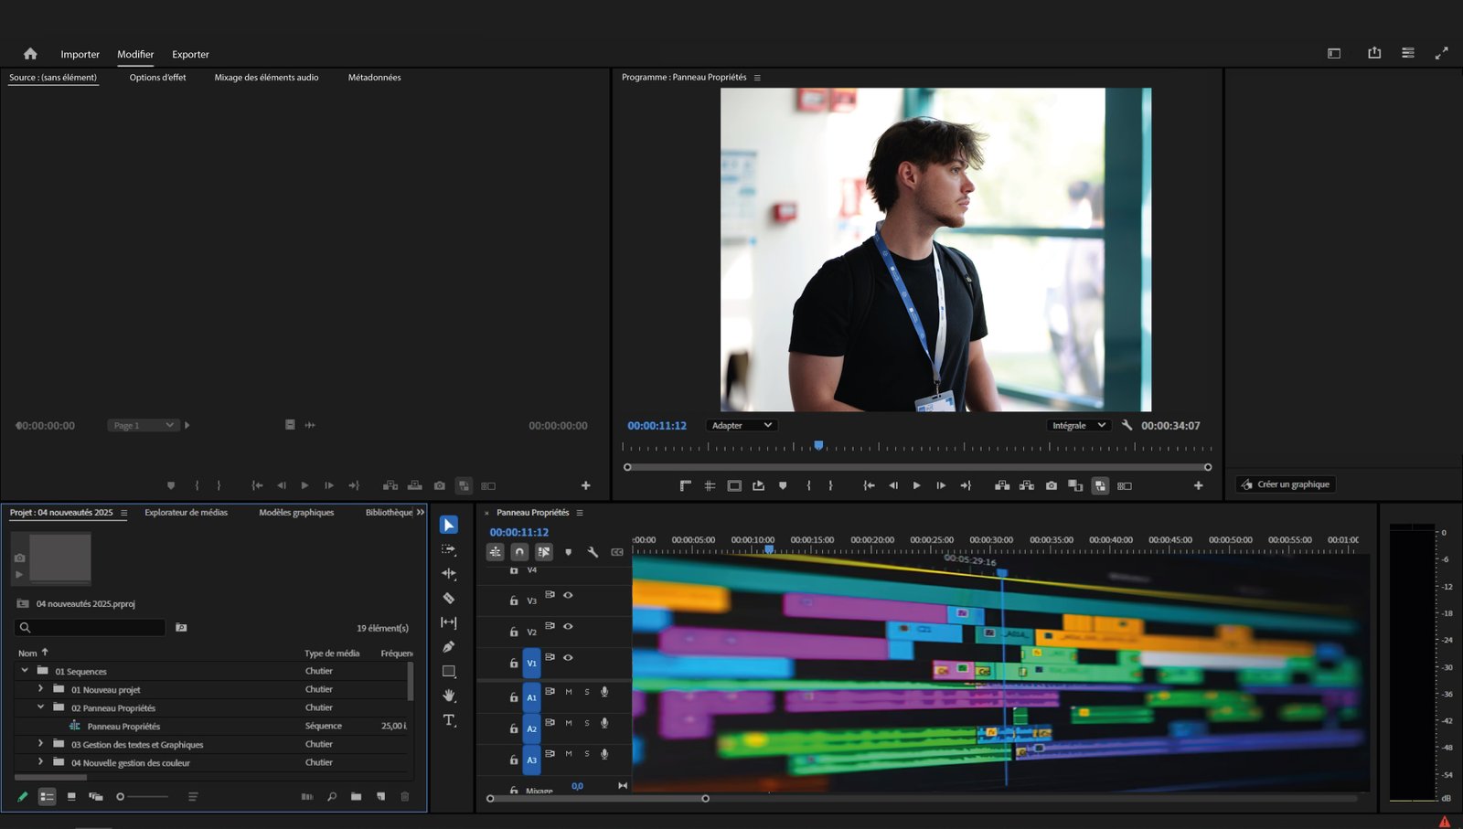Open the Adapter zoom level dropdown
This screenshot has height=829, width=1463.
(742, 425)
